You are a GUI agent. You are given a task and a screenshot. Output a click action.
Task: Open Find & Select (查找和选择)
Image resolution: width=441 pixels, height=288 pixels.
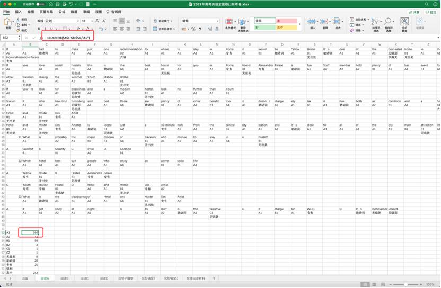tap(389, 25)
